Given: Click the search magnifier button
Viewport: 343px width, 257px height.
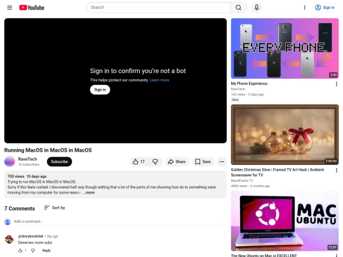Looking at the screenshot, I should tap(238, 8).
